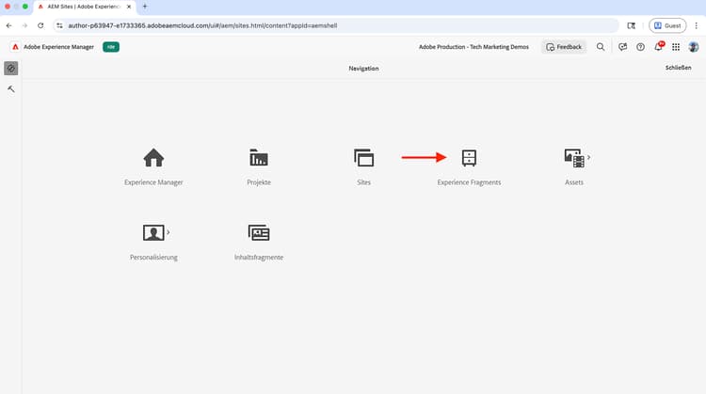
Task: Click the Inhaltsfragmente label
Action: (x=259, y=258)
